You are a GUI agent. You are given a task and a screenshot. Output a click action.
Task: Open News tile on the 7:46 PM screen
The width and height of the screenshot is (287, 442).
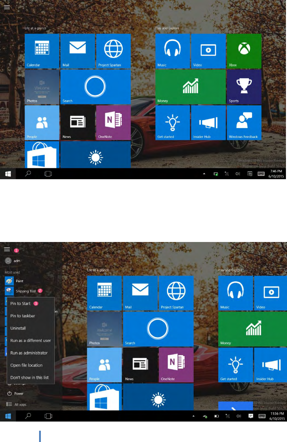pyautogui.click(x=77, y=122)
